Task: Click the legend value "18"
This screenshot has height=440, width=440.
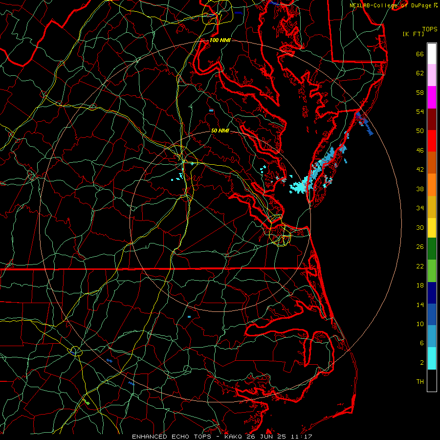Action: click(420, 286)
